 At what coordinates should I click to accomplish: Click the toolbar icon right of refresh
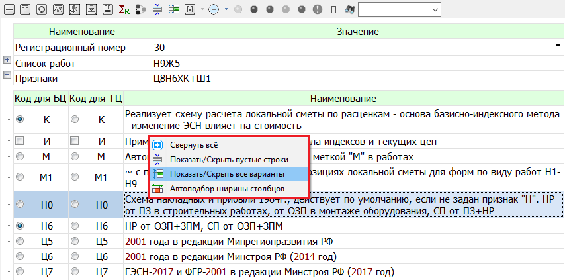(58, 9)
